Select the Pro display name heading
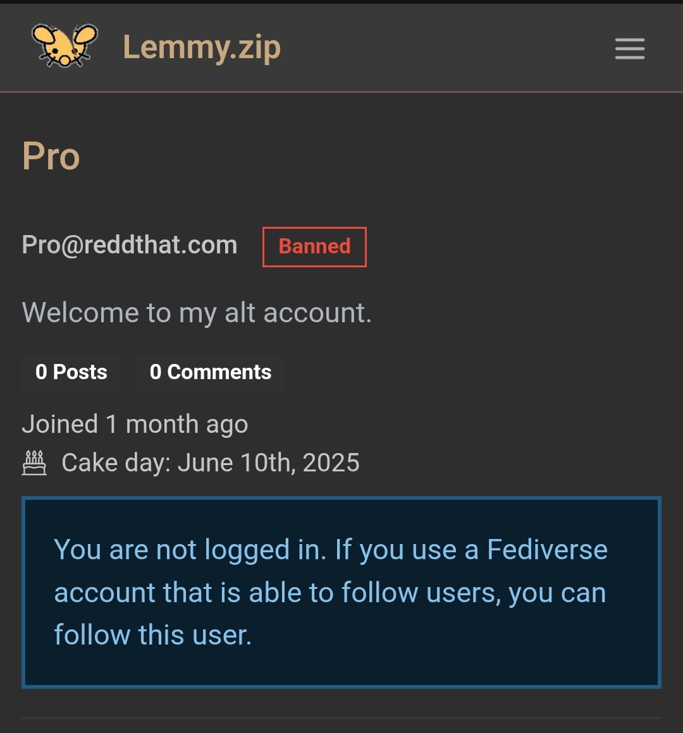The image size is (683, 733). click(x=51, y=156)
